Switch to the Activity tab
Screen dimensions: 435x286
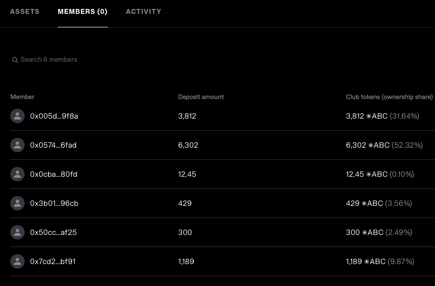point(143,12)
